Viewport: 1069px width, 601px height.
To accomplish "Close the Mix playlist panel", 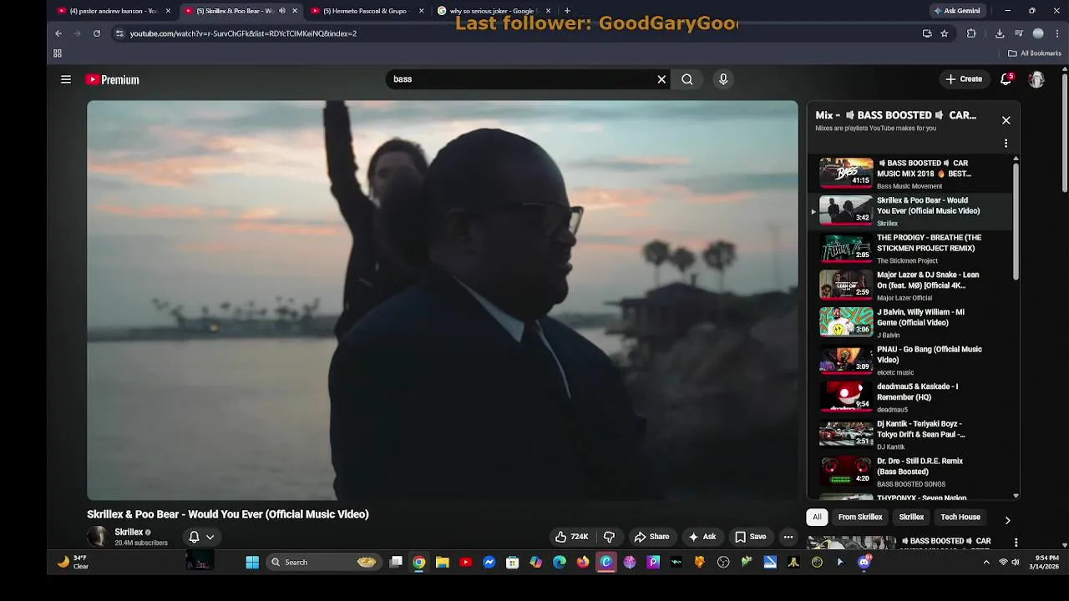I will coord(1006,120).
